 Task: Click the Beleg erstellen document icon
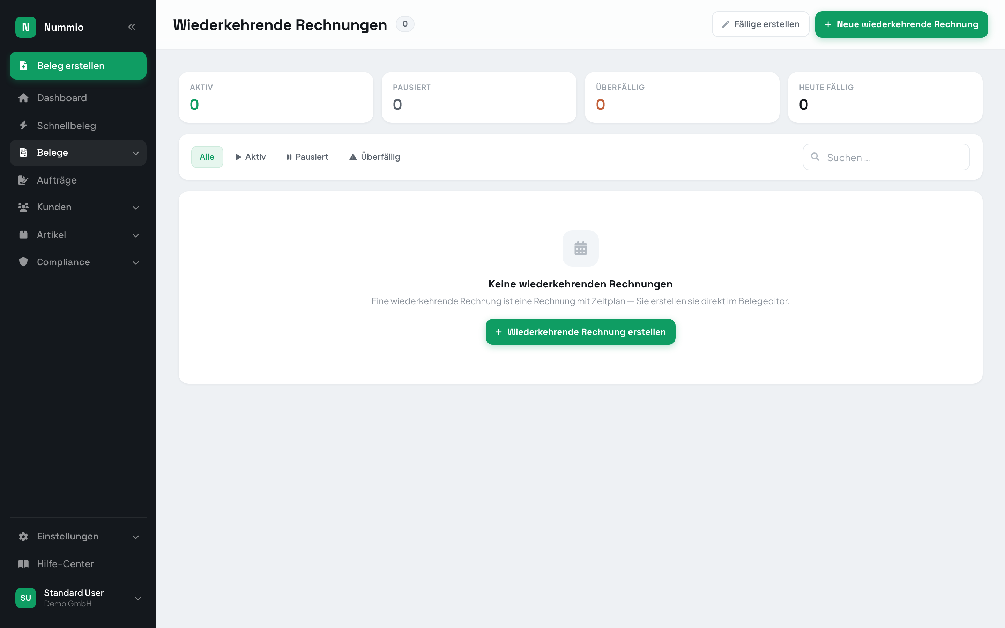coord(24,66)
